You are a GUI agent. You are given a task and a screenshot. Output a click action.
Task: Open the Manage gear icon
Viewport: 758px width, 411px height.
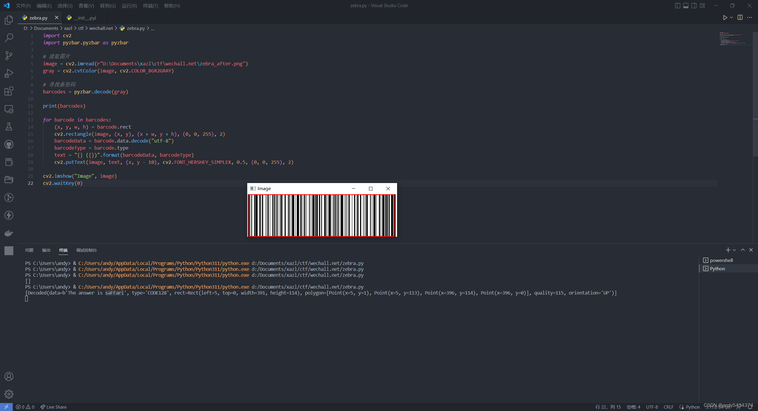click(9, 394)
